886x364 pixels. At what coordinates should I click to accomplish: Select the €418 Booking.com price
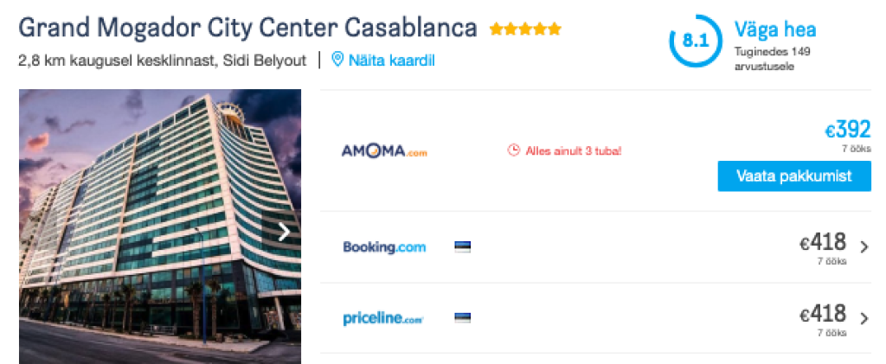[823, 243]
